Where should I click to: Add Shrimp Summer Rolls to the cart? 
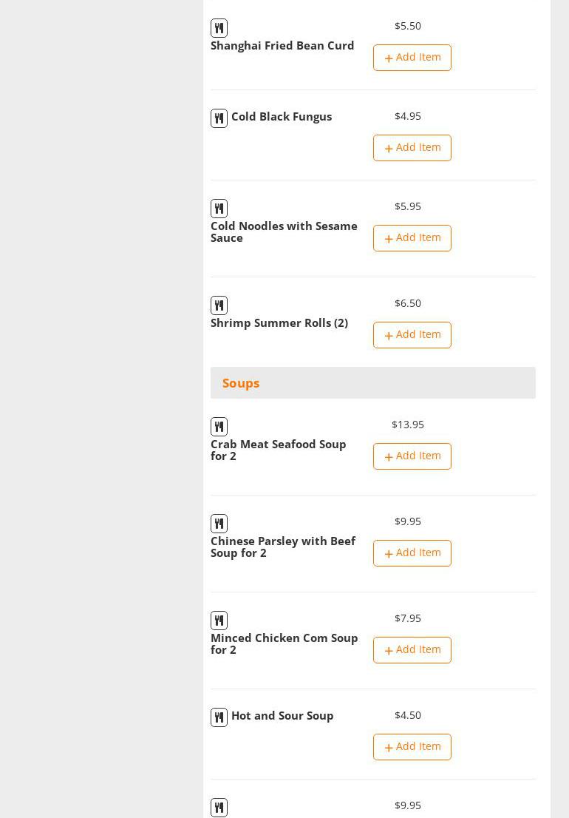(412, 335)
